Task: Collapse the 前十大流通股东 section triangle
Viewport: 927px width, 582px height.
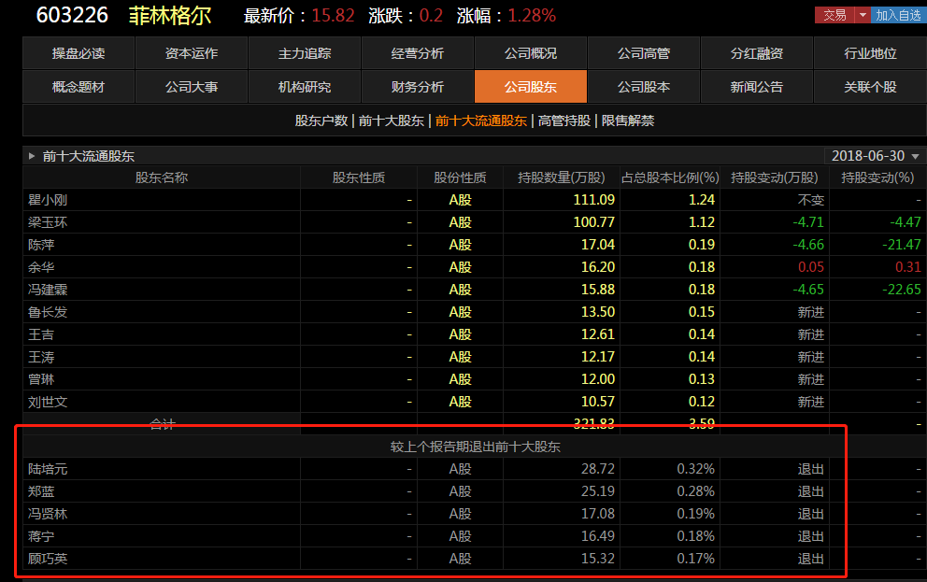Action: coord(32,156)
